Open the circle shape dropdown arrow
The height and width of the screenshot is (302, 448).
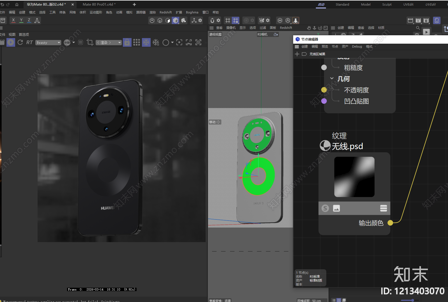[x=172, y=43]
